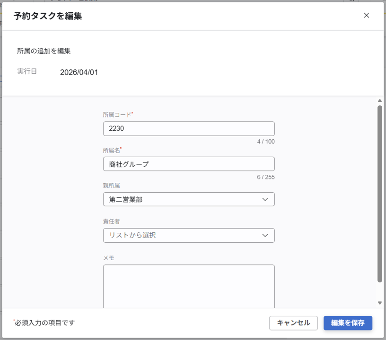Click the 所属コード label text

(117, 114)
